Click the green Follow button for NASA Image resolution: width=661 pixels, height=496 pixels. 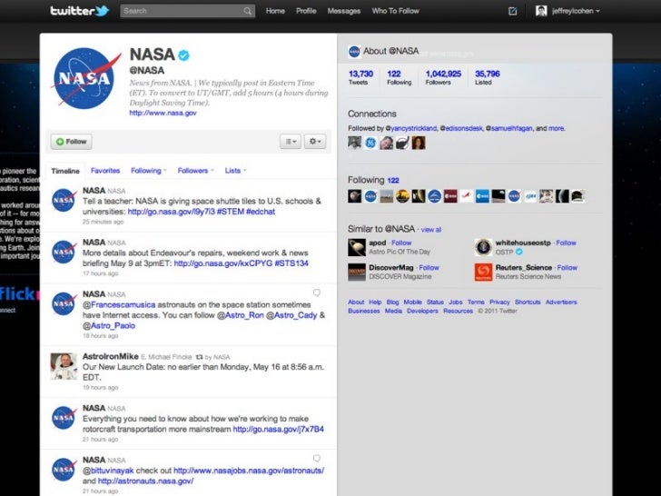tap(71, 142)
